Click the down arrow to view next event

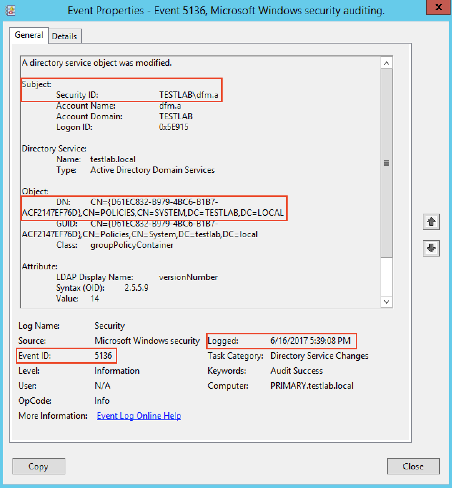coord(431,248)
